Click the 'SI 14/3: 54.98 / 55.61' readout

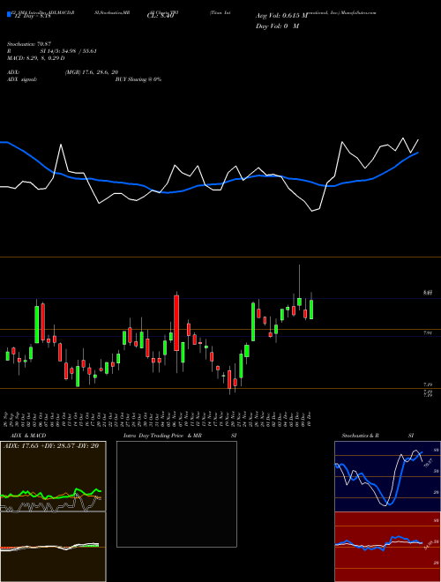69,51
